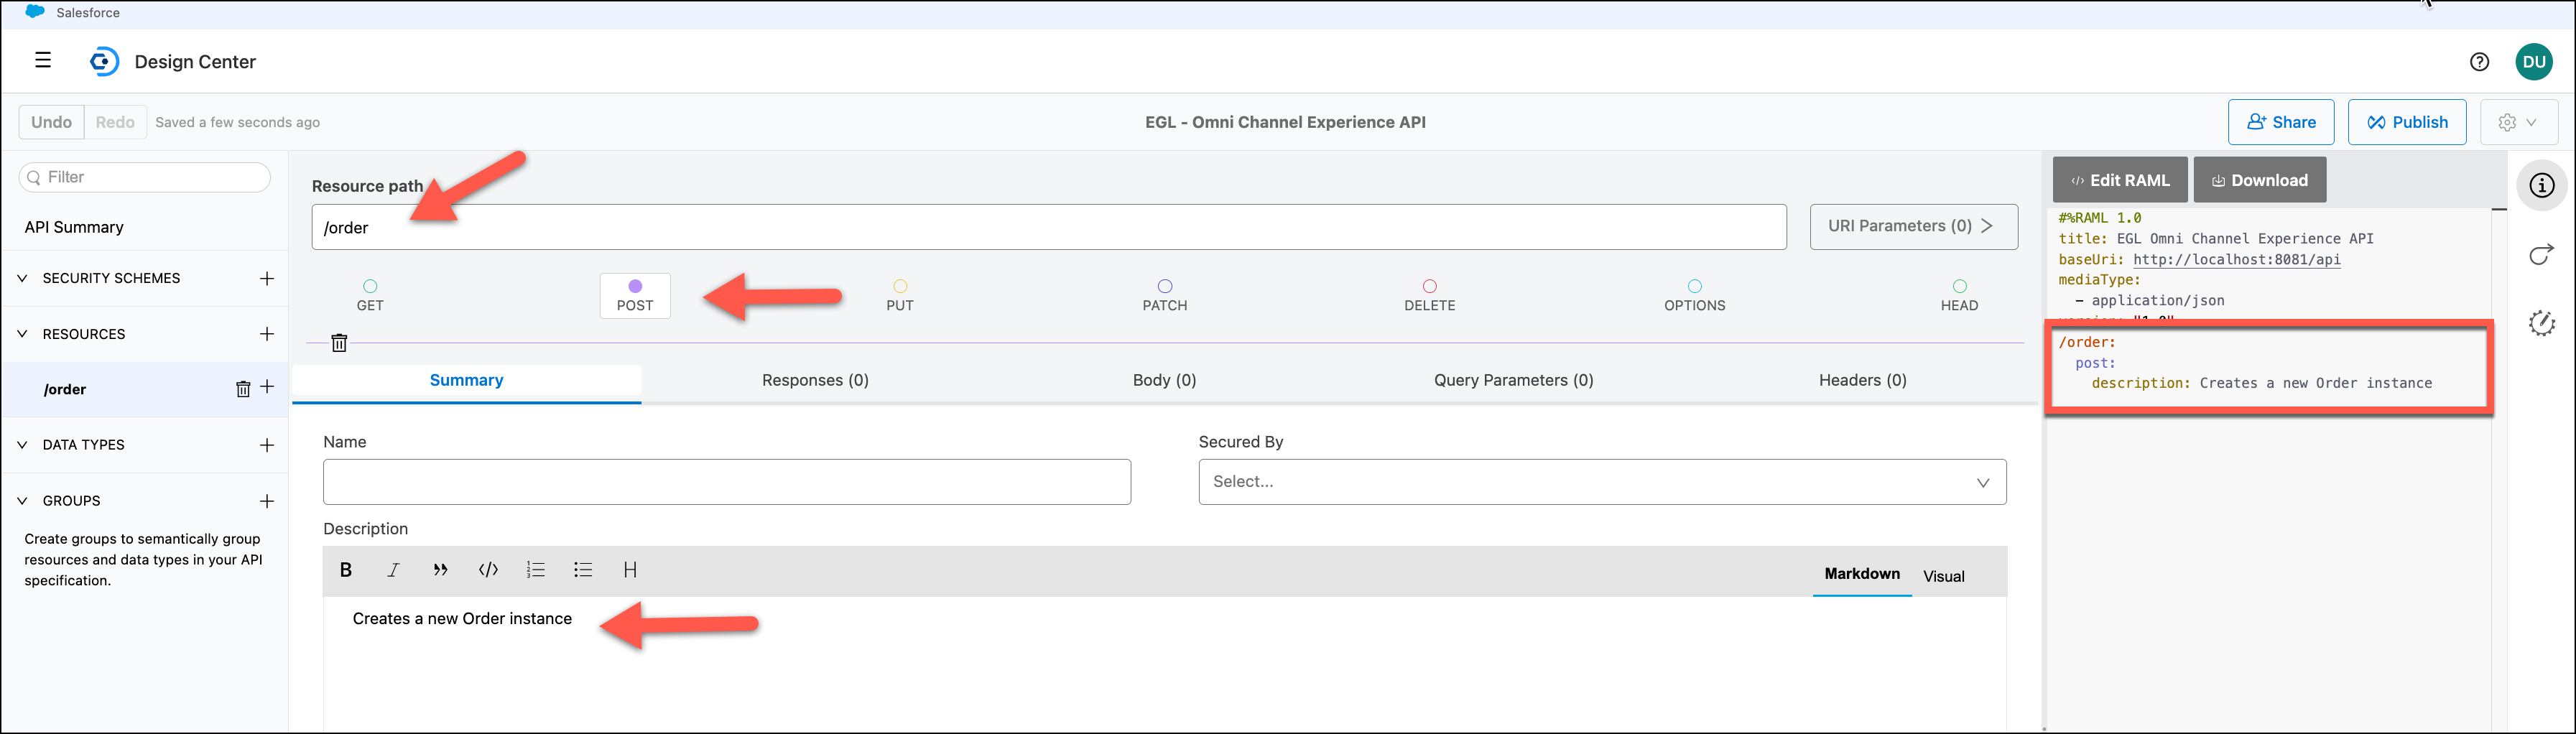Click the Bold formatting icon
This screenshot has width=2576, height=734.
point(346,570)
